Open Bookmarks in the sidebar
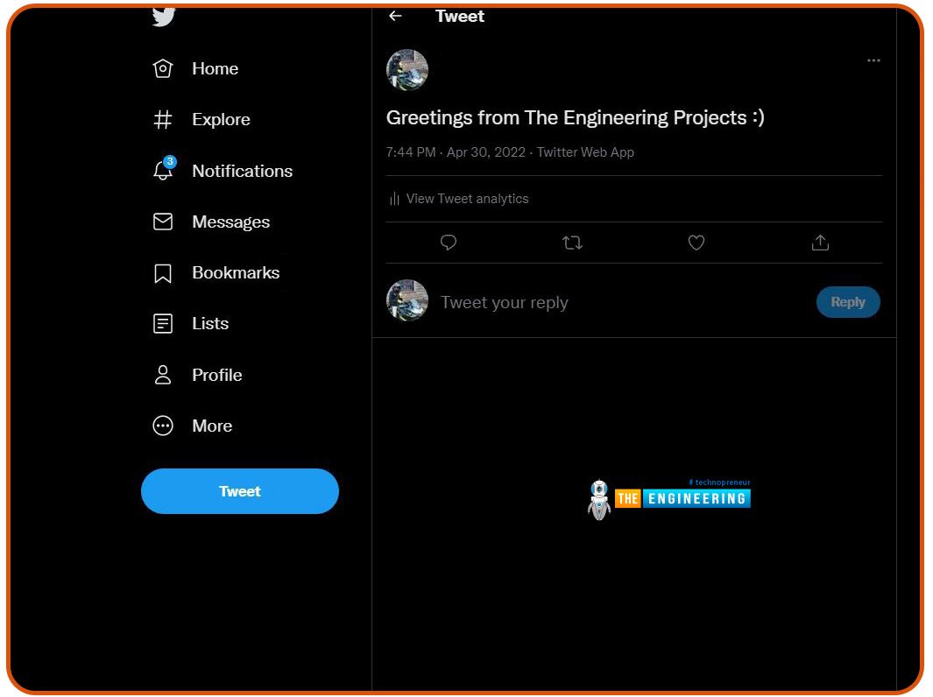 click(x=235, y=273)
